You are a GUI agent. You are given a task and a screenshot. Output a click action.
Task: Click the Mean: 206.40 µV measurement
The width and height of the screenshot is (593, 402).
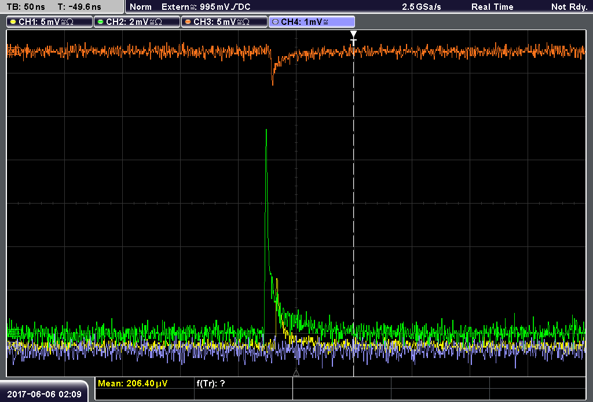click(x=133, y=383)
